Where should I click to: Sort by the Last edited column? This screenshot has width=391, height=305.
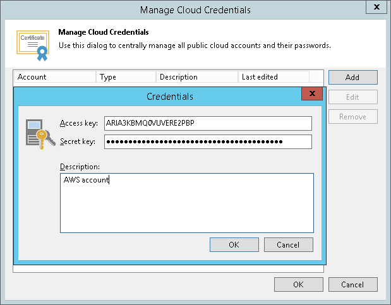[274, 77]
